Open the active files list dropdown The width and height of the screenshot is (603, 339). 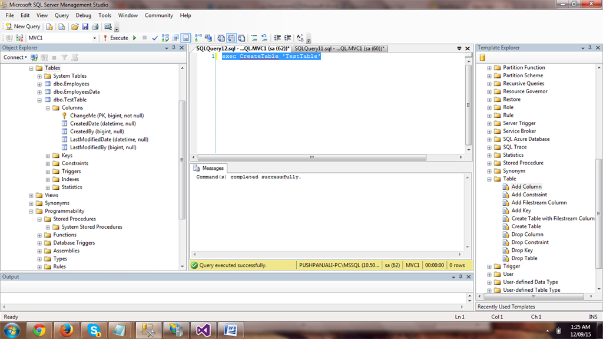459,48
